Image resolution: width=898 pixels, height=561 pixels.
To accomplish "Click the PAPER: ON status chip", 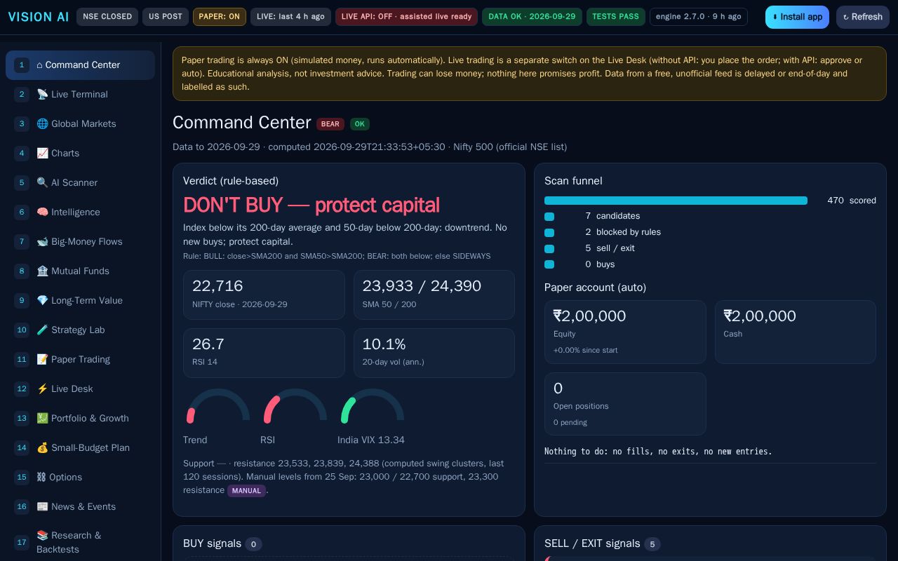I will [x=220, y=17].
